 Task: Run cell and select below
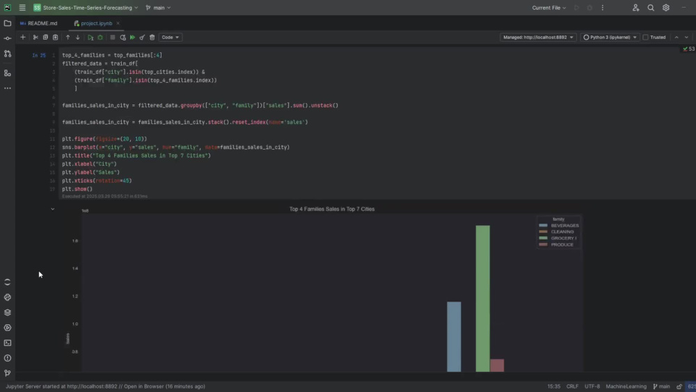click(90, 38)
